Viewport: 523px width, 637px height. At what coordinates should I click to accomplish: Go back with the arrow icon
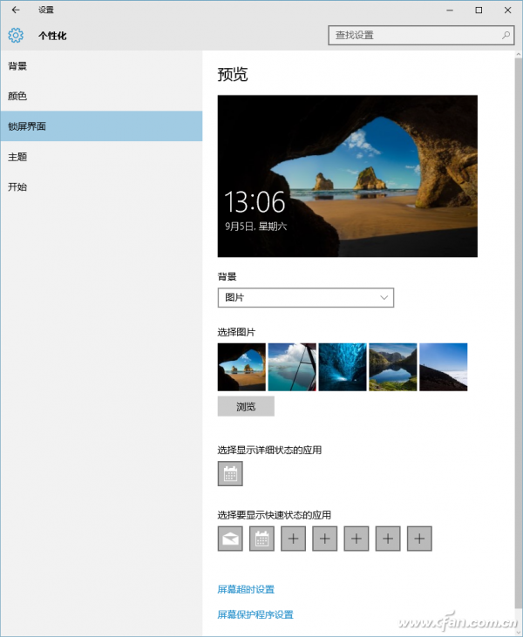tap(16, 10)
